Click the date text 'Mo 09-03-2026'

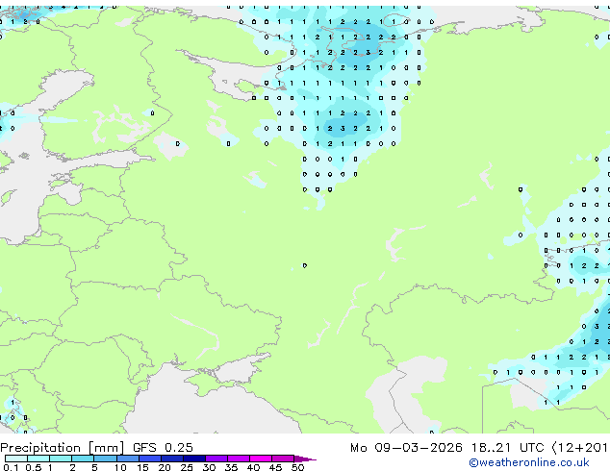coord(406,448)
